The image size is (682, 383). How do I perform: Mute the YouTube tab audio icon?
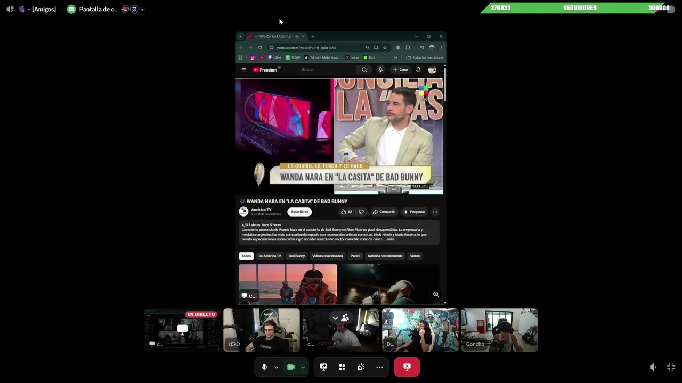[x=297, y=36]
